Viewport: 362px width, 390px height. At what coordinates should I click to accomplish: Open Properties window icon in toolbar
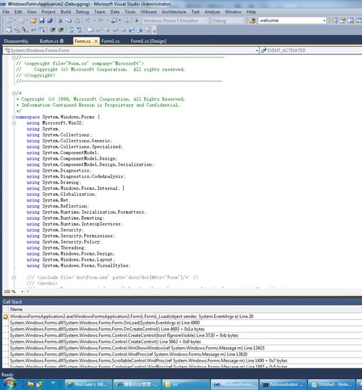pyautogui.click(x=343, y=21)
